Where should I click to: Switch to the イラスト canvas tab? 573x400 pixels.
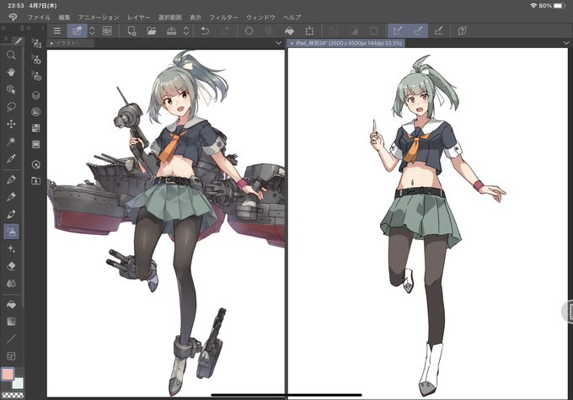click(71, 43)
